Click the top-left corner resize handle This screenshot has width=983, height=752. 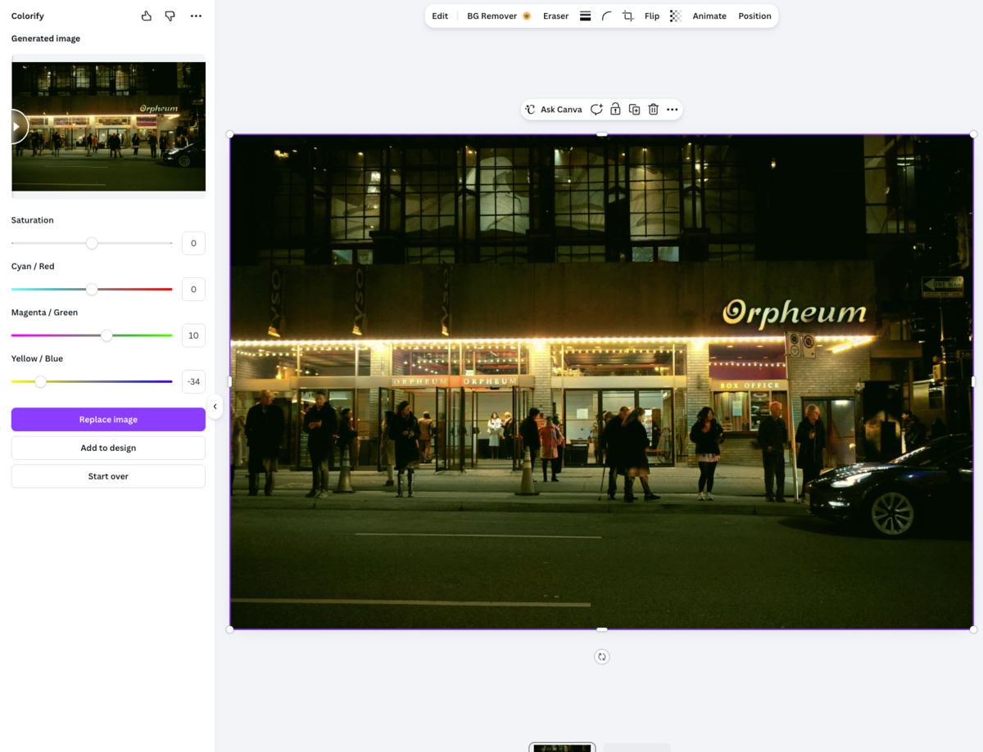click(x=230, y=134)
